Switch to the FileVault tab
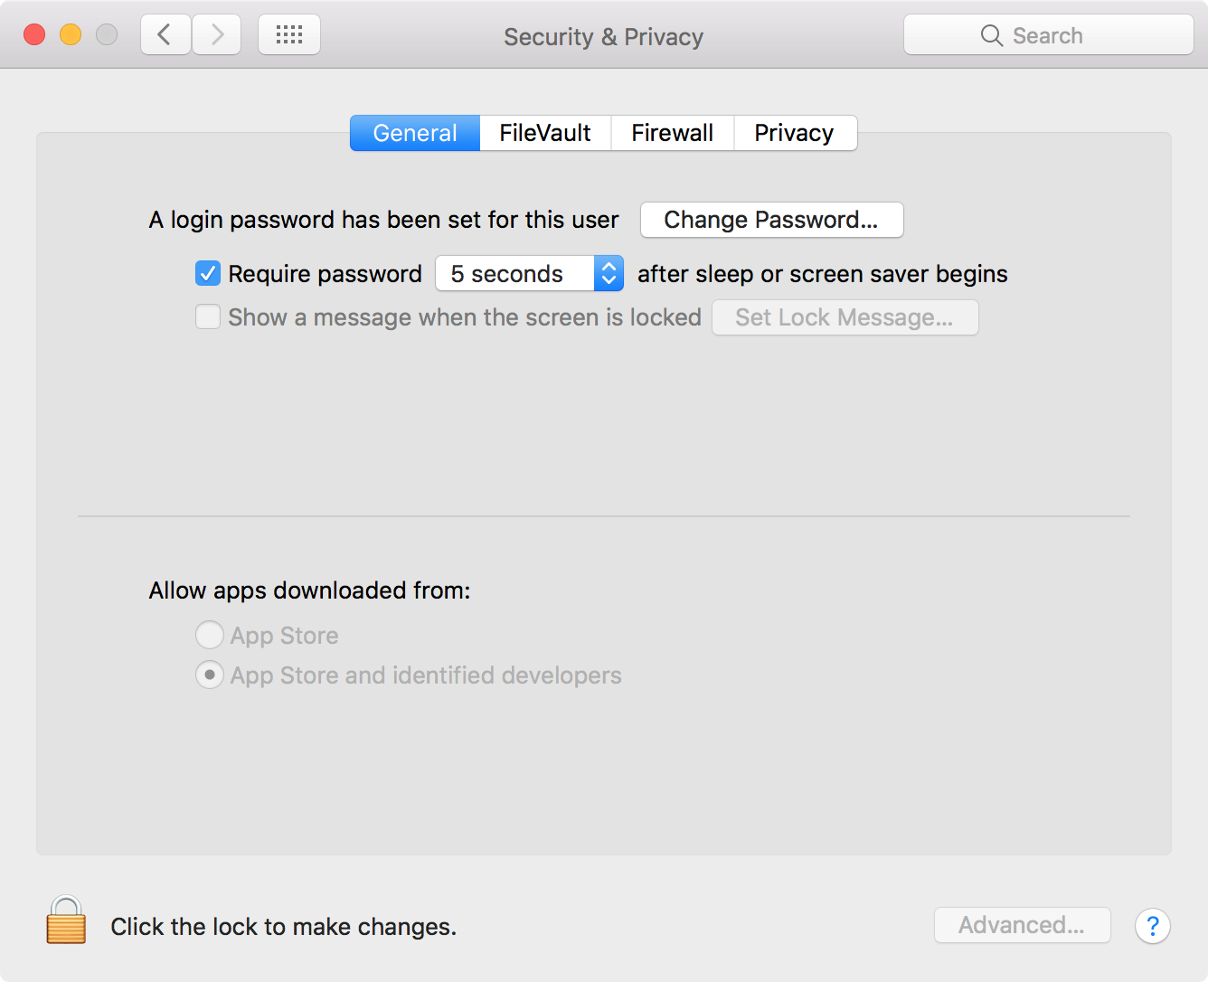Screen dimensions: 1208x982 pos(545,133)
